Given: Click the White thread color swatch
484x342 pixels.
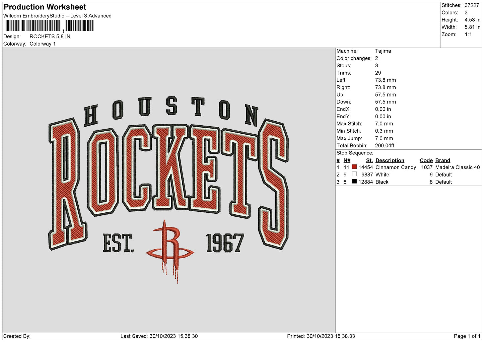Looking at the screenshot, I should (354, 174).
